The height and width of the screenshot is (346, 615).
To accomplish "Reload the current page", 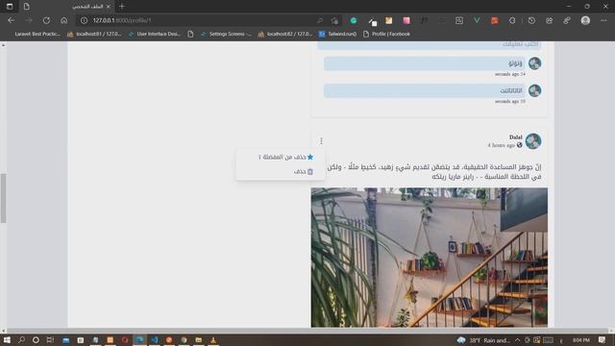I will 46,20.
